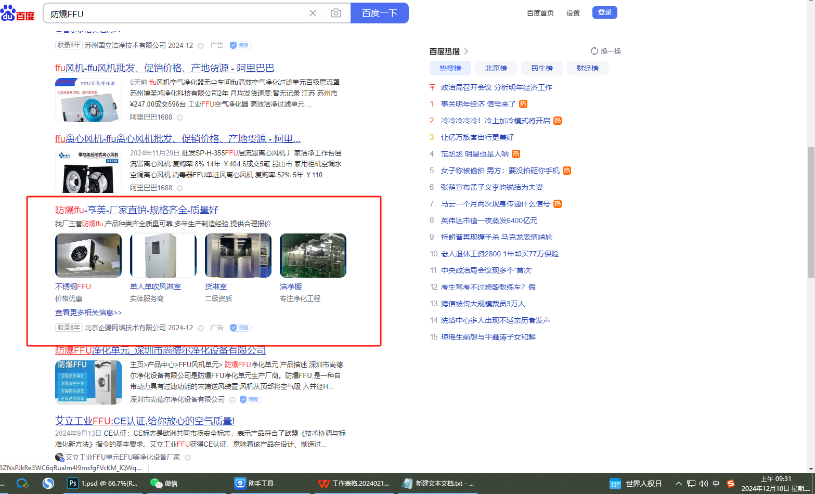The width and height of the screenshot is (815, 494).
Task: Open the 防爆FFU blue thumbnail image
Action: click(x=88, y=382)
